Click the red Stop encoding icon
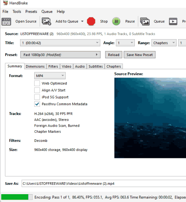 pos(91,21)
